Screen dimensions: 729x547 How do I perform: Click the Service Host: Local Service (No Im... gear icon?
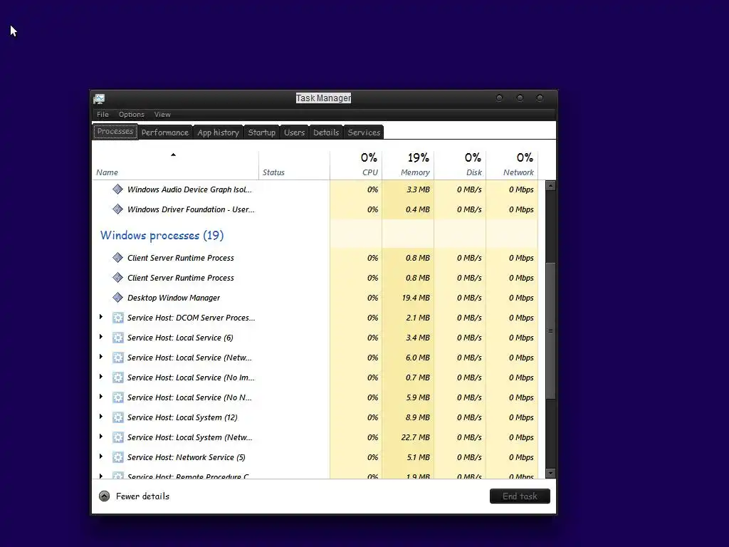coord(117,377)
